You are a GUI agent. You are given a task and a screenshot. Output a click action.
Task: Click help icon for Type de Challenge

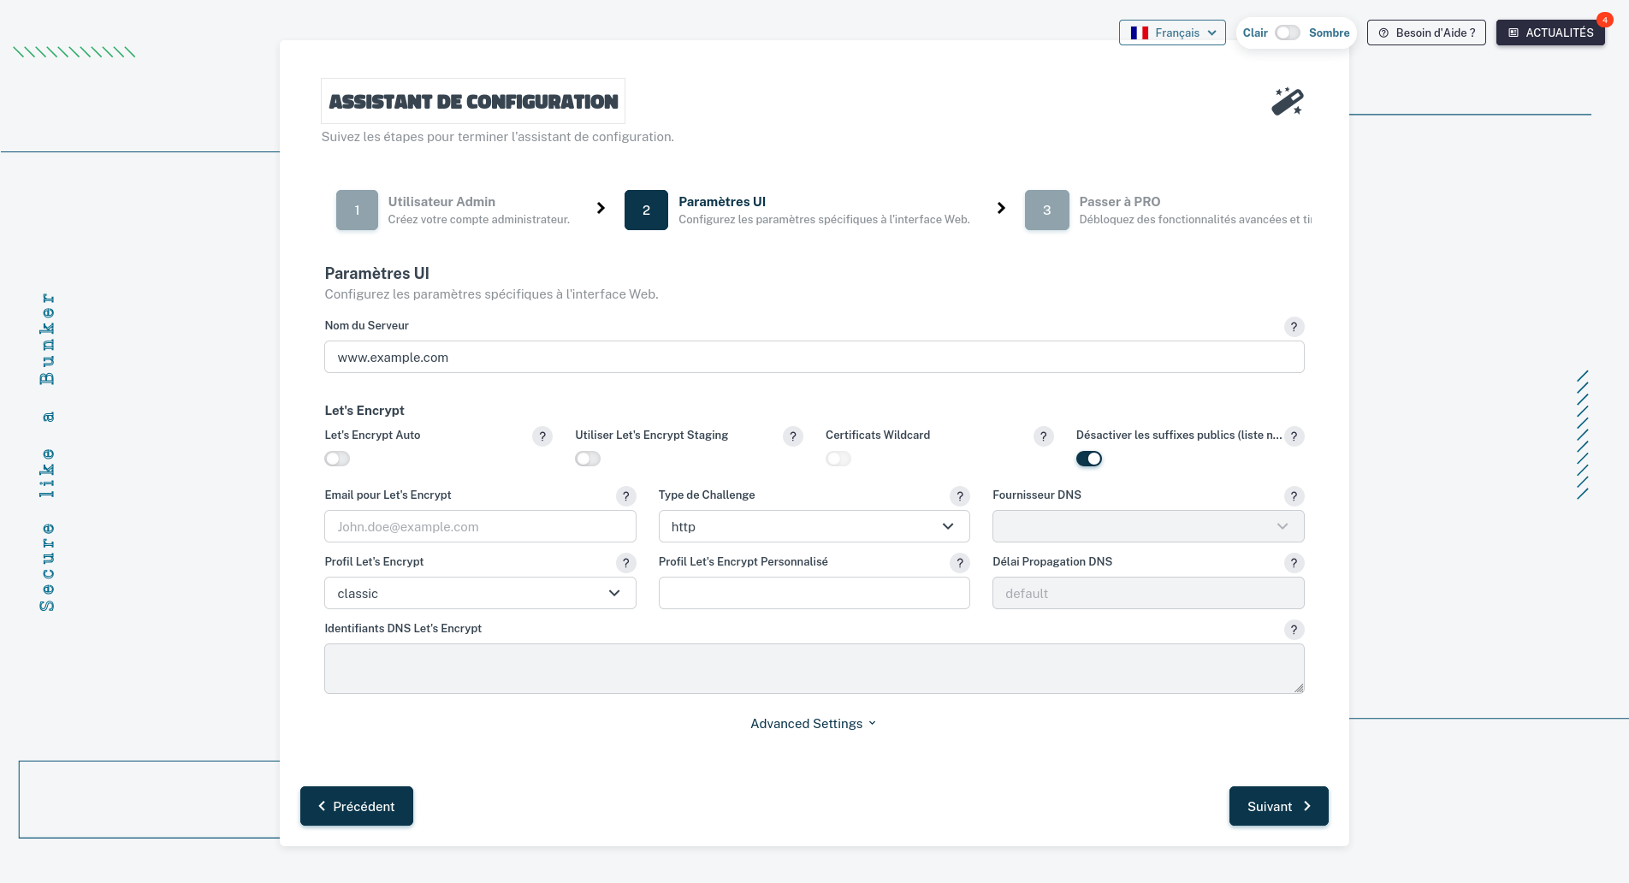tap(959, 496)
